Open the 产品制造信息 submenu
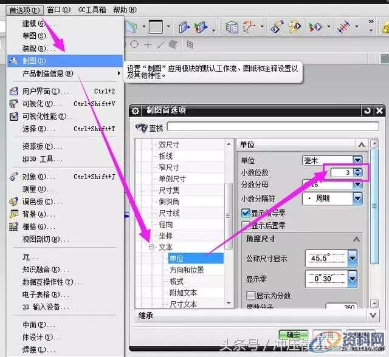Viewport: 389px width, 357px height. tap(65, 73)
